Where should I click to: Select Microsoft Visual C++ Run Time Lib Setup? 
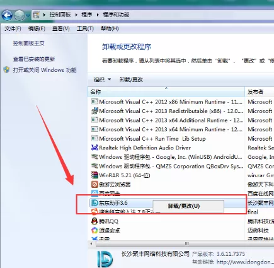[x=152, y=139]
